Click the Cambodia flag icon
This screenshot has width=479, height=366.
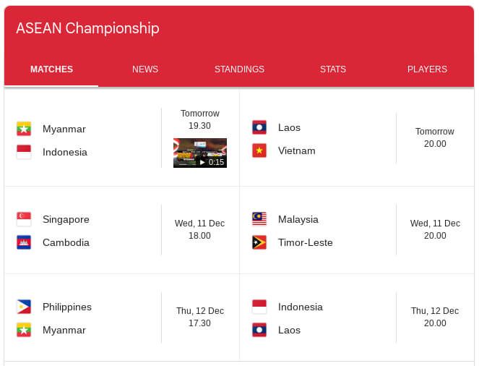pos(24,242)
